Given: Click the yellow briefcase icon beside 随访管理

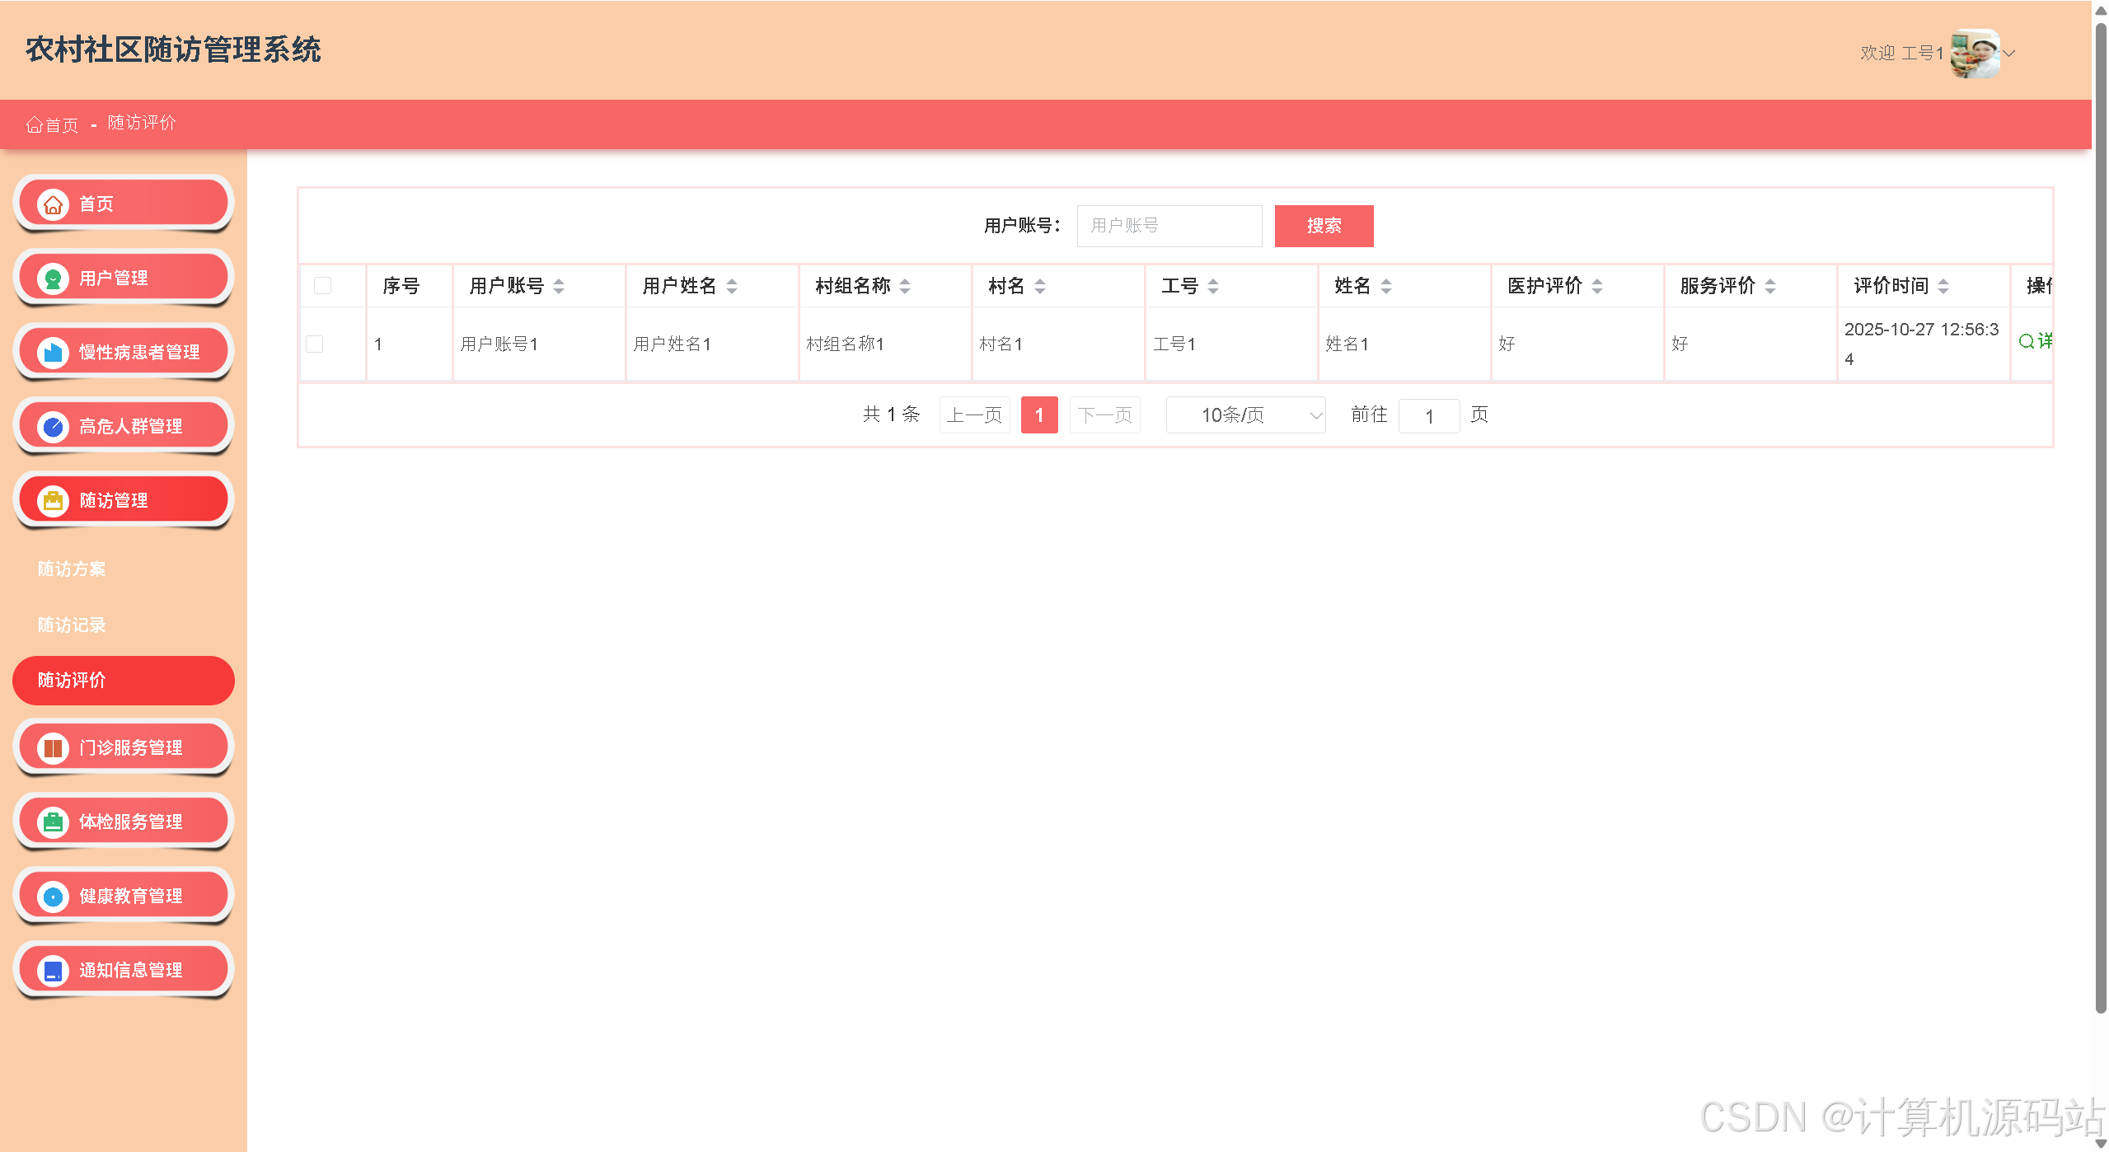Looking at the screenshot, I should tap(53, 501).
